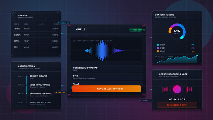
Task: Click the pink record button circle
Action: (177, 89)
